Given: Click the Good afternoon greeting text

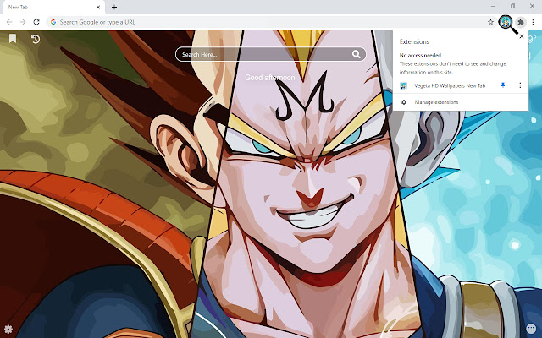Looking at the screenshot, I should pos(271,78).
